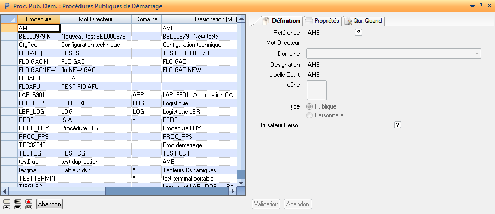495x214 pixels.
Task: Click the small M icon below the grid
Action: click(28, 207)
